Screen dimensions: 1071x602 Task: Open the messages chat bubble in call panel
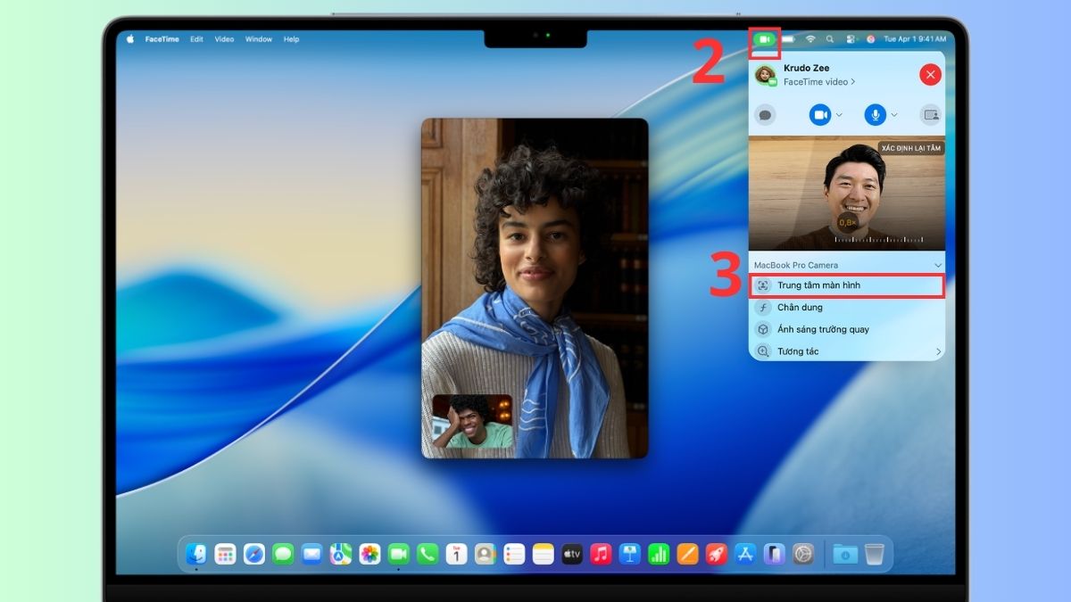click(x=765, y=114)
